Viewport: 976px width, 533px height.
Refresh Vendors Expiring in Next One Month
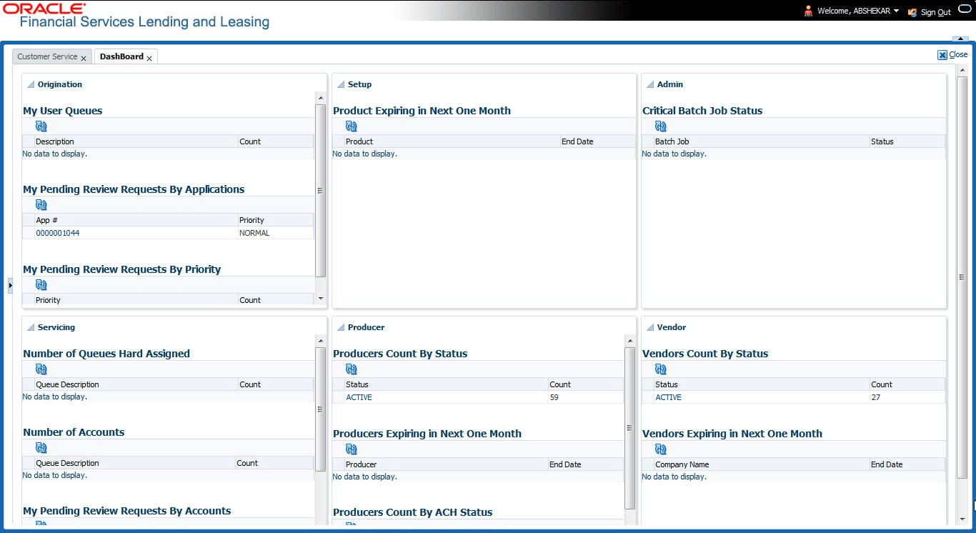661,449
